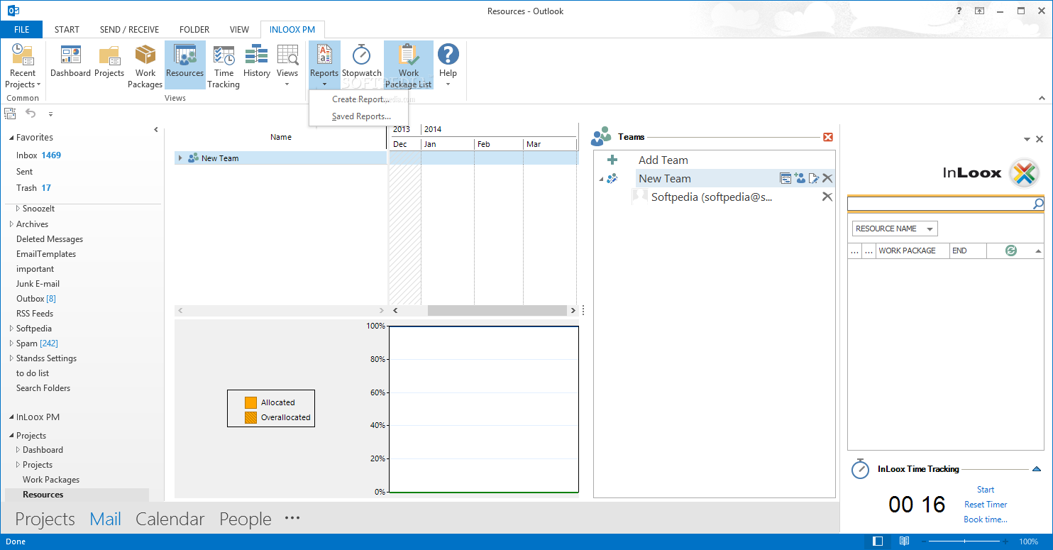1053x550 pixels.
Task: Switch to the FOLDER ribbon tab
Action: click(194, 30)
